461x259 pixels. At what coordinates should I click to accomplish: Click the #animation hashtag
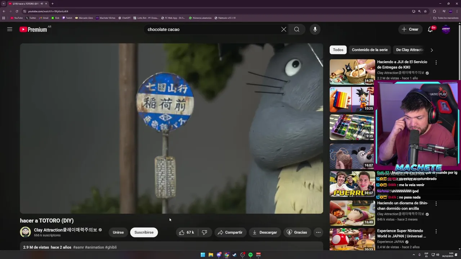(x=94, y=247)
